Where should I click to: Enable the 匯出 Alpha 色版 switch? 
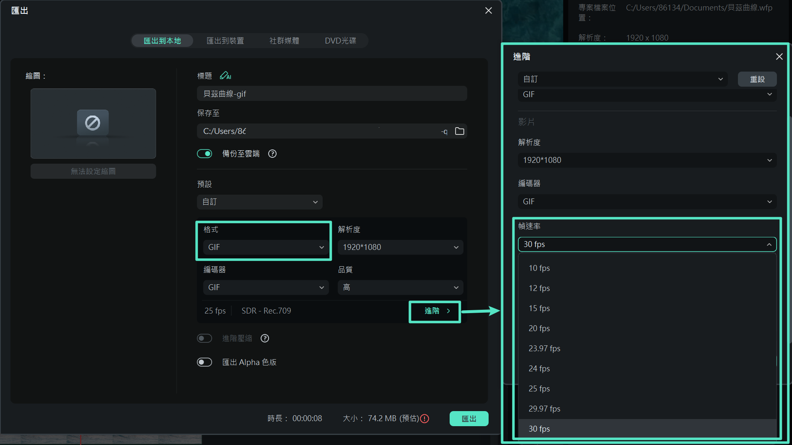[204, 362]
